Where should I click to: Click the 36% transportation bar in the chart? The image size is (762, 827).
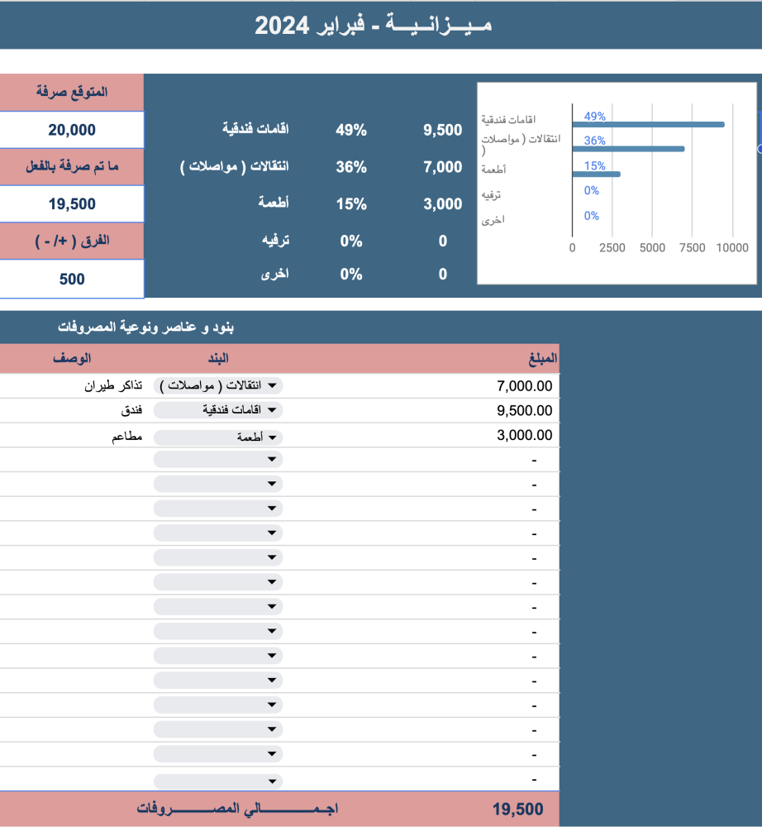point(628,149)
